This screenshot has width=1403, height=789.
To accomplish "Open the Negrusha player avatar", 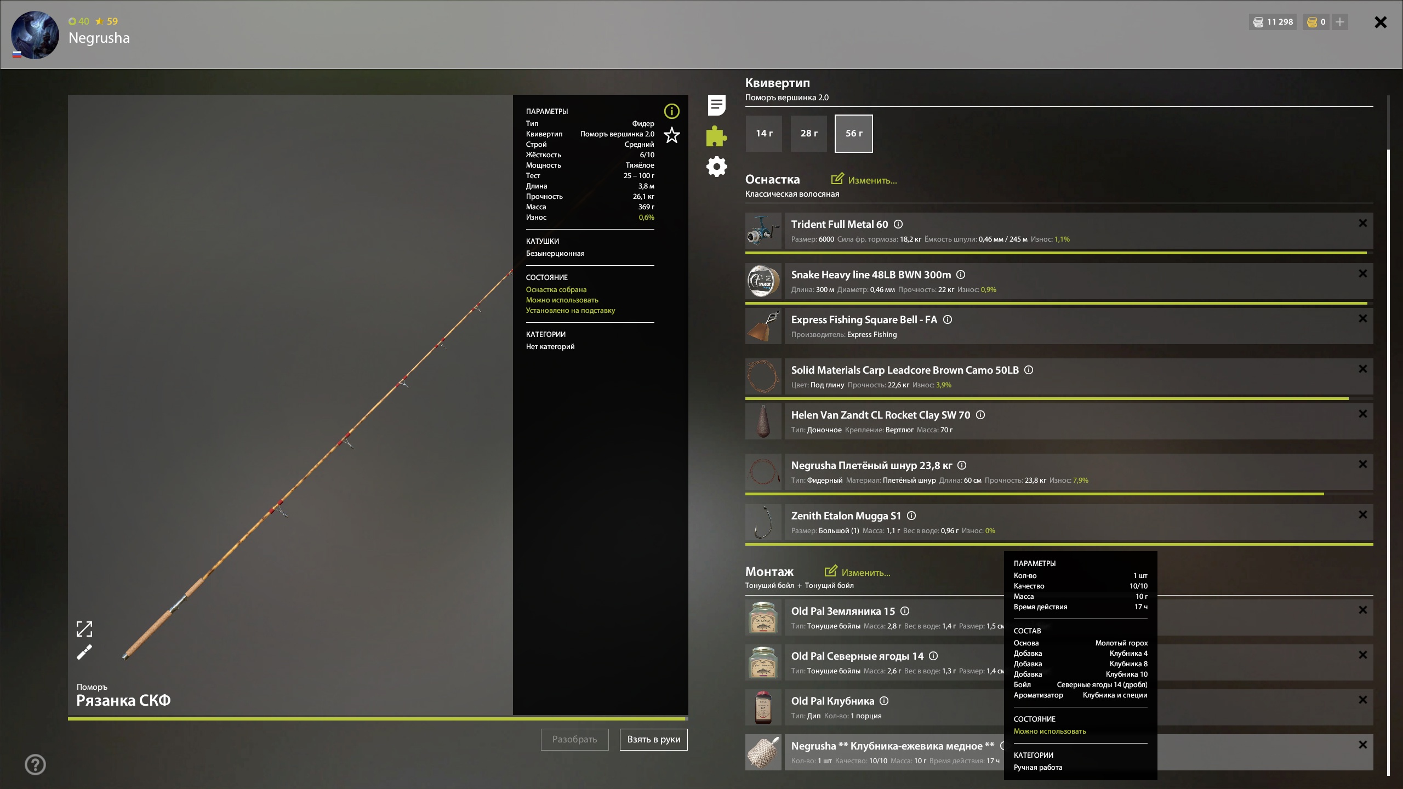I will (35, 35).
